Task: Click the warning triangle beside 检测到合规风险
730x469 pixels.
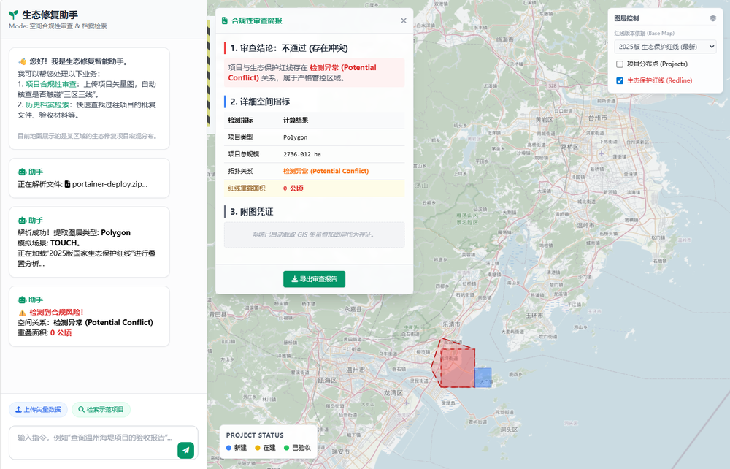Action: pyautogui.click(x=22, y=313)
